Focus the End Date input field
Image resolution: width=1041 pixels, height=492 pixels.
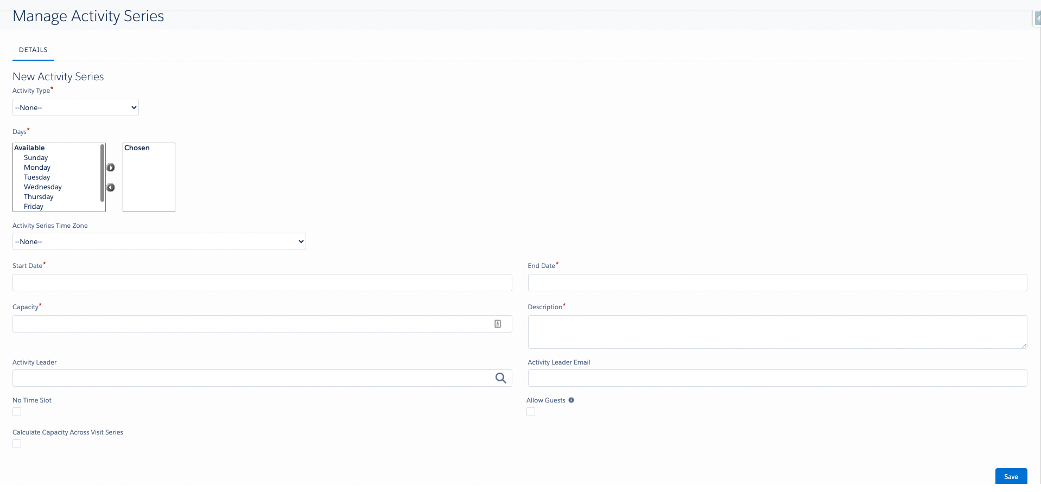777,283
